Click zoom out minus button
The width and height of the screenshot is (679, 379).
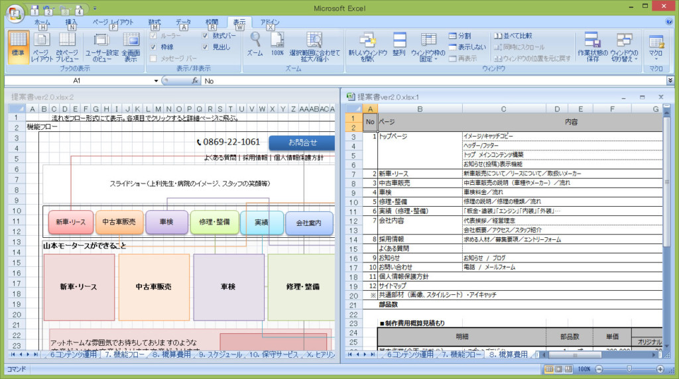[599, 369]
